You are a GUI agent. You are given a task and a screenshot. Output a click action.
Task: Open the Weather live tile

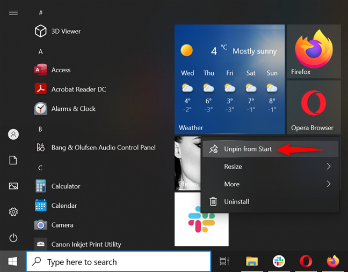(229, 79)
